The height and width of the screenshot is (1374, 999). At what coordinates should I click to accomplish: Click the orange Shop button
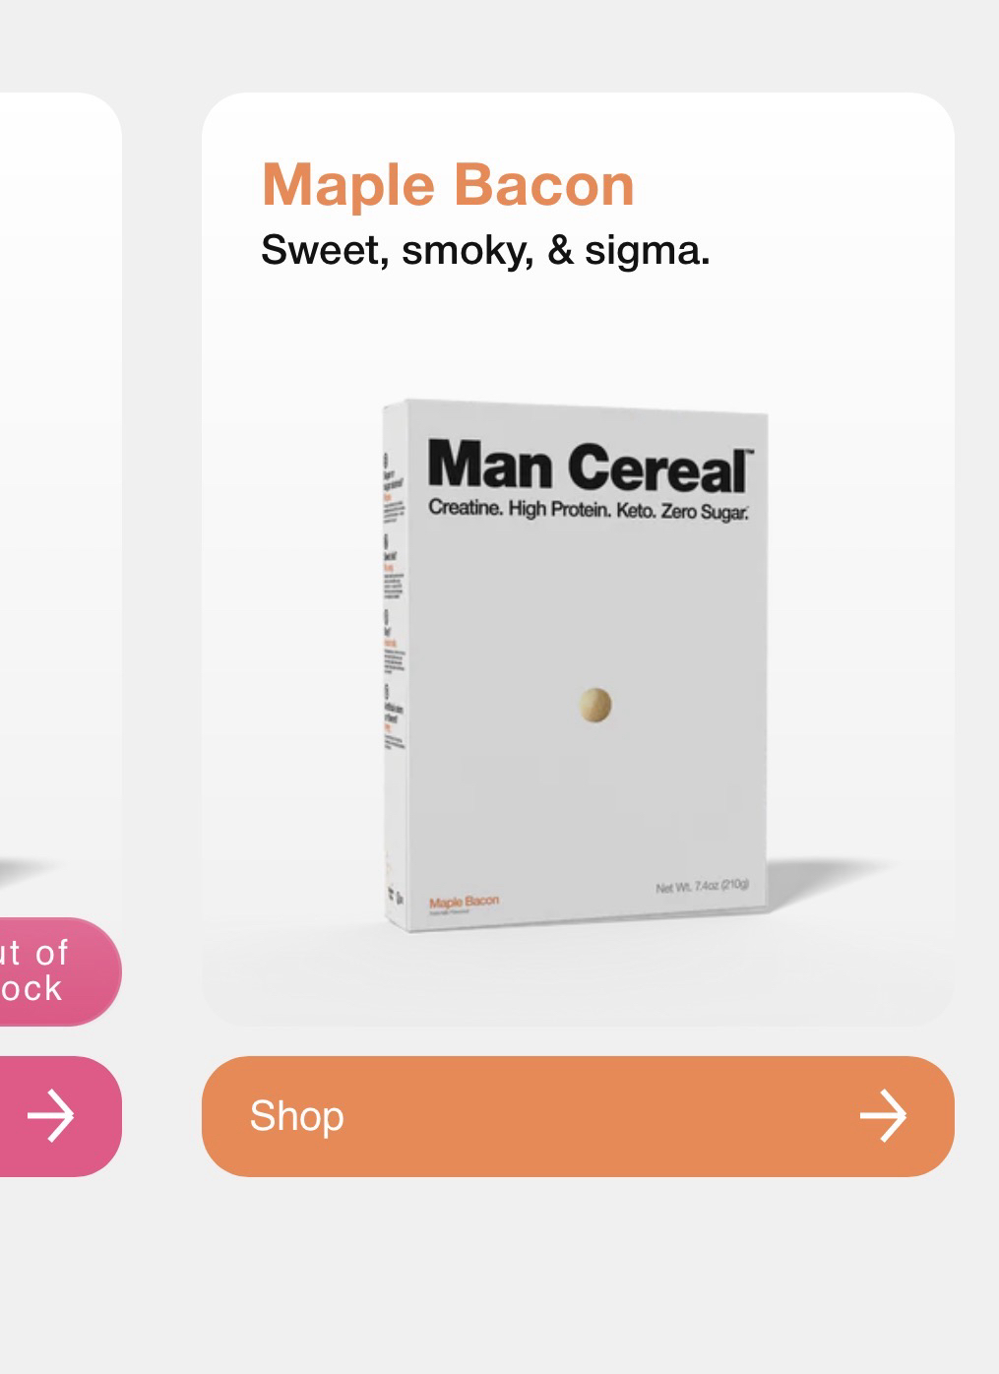click(578, 1116)
